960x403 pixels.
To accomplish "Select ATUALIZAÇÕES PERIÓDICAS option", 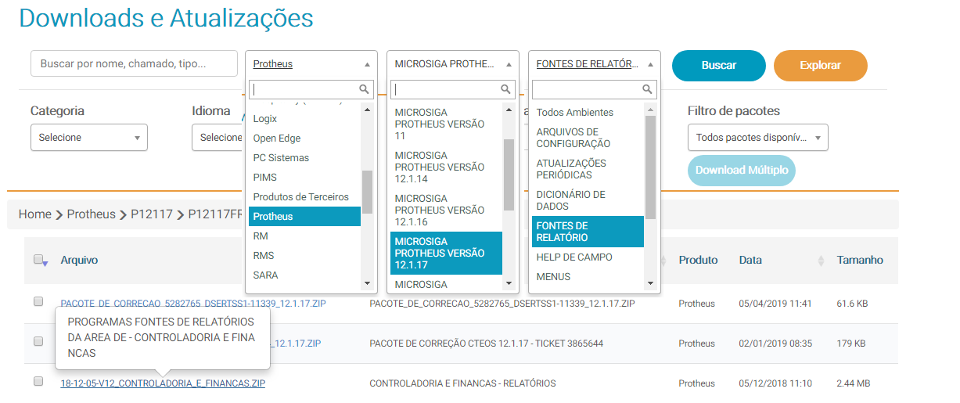I will pos(588,169).
